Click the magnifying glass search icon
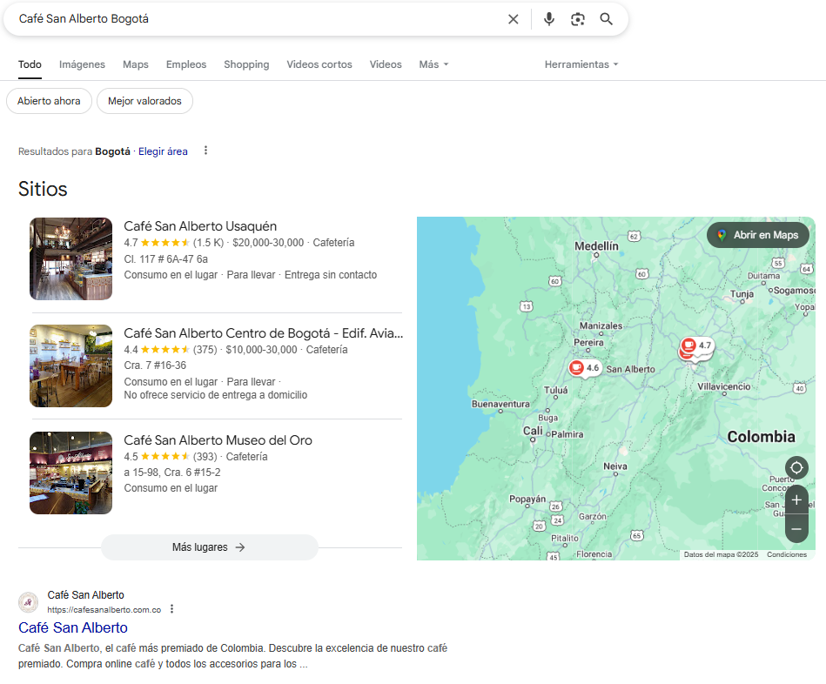Image resolution: width=826 pixels, height=684 pixels. pos(607,19)
